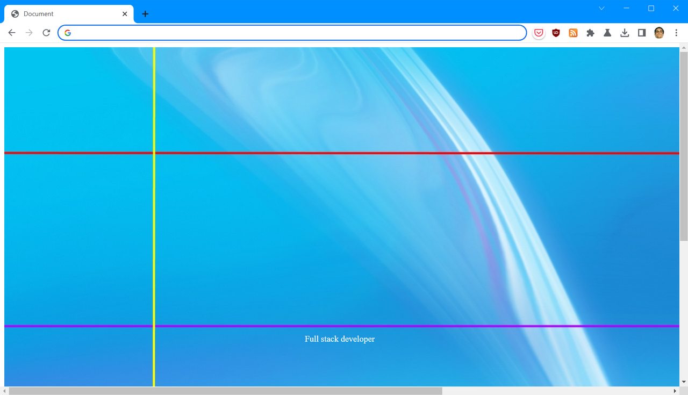The width and height of the screenshot is (688, 395).
Task: Close the browser window
Action: (676, 8)
